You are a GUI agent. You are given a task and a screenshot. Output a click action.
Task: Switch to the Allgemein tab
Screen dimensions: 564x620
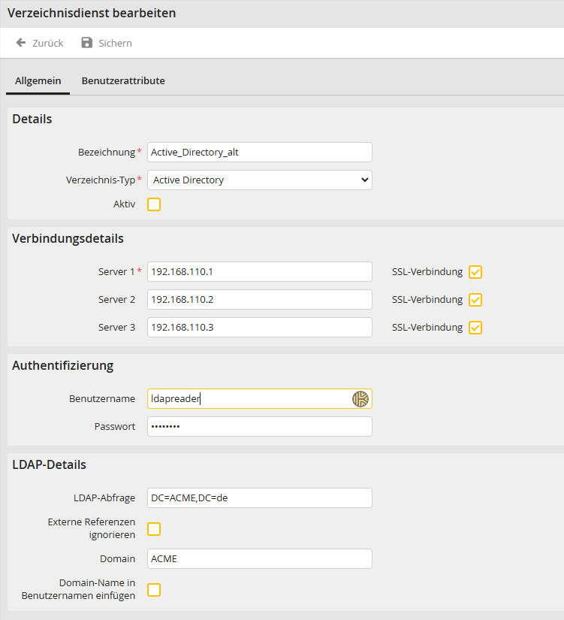[38, 80]
